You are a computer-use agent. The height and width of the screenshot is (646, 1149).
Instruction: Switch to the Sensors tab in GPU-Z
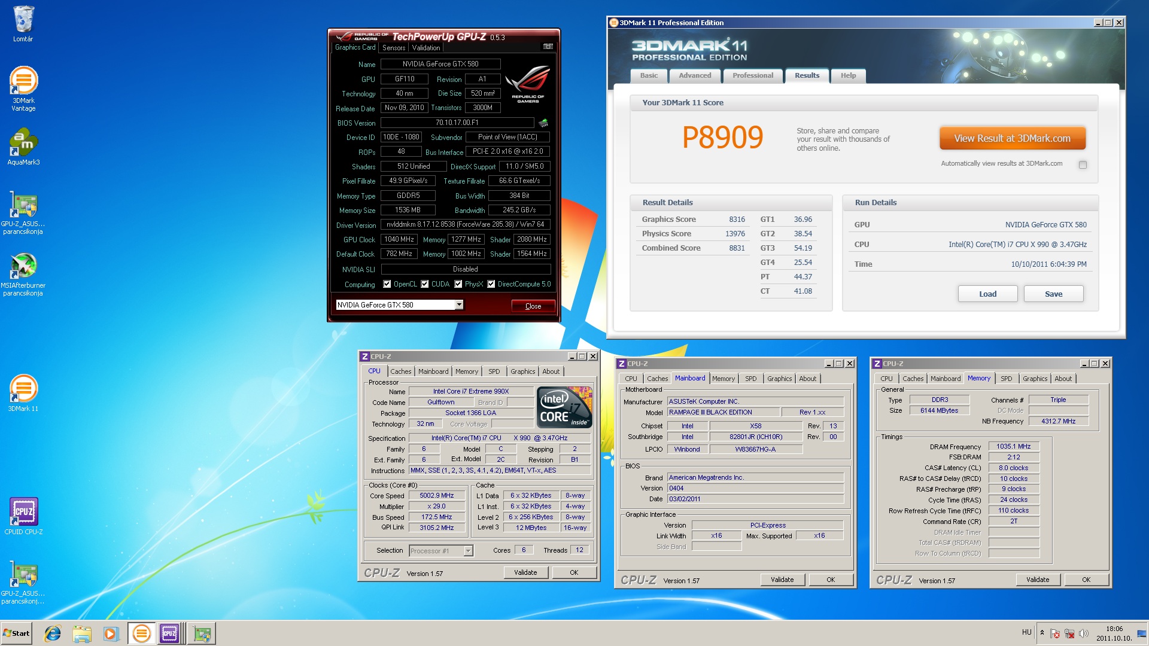pos(394,48)
